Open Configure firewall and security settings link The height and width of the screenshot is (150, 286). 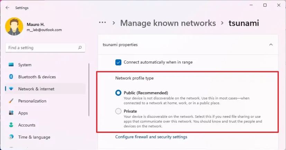click(x=151, y=137)
